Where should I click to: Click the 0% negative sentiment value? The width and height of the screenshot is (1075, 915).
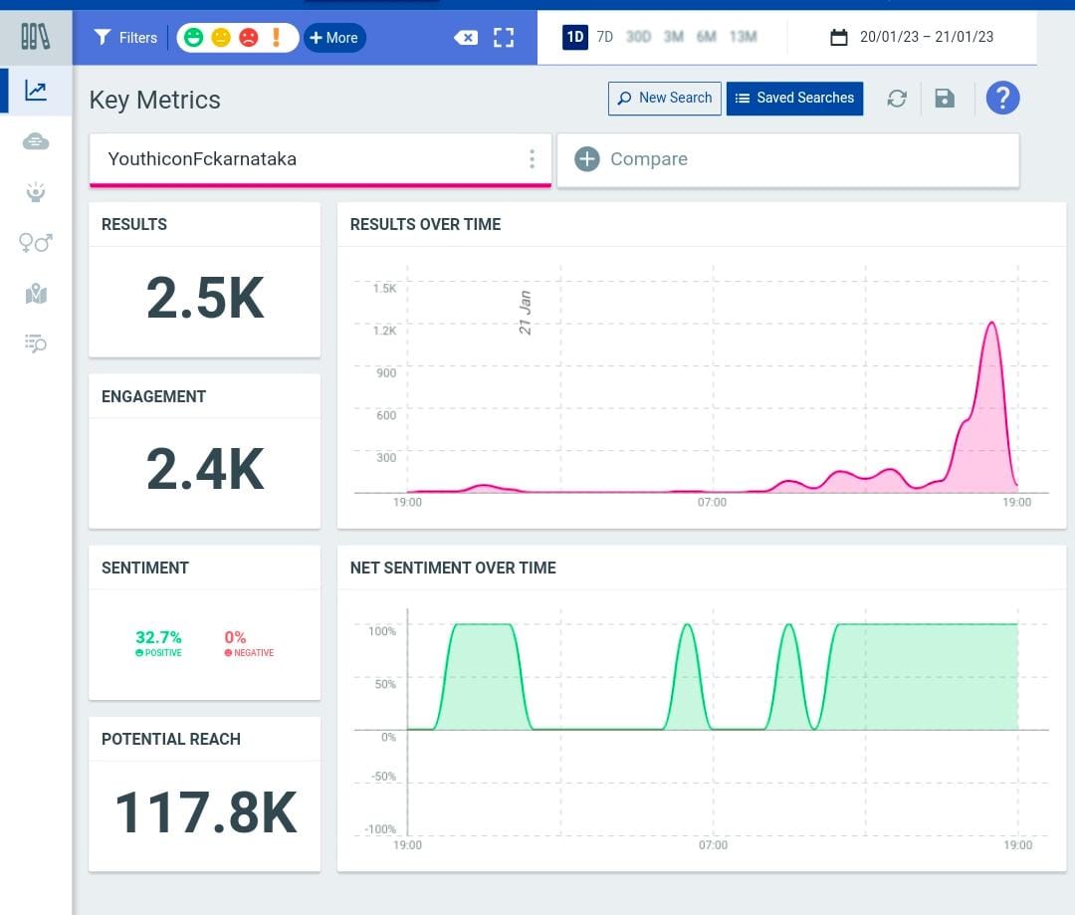(235, 637)
